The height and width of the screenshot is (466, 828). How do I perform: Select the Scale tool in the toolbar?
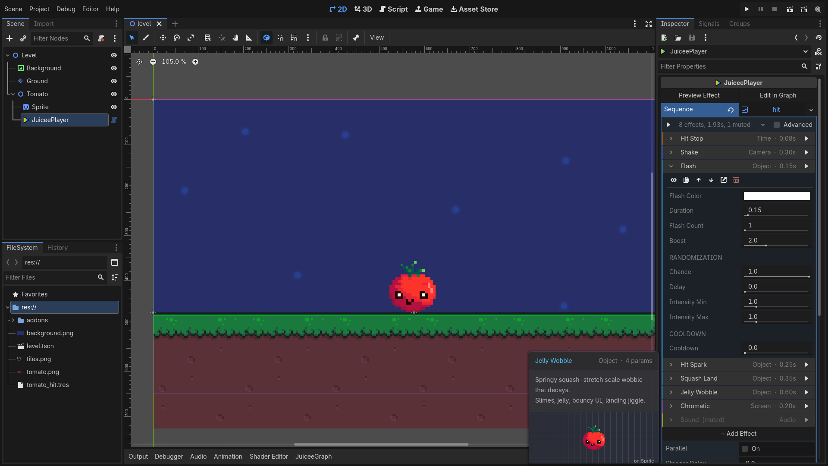click(x=191, y=38)
